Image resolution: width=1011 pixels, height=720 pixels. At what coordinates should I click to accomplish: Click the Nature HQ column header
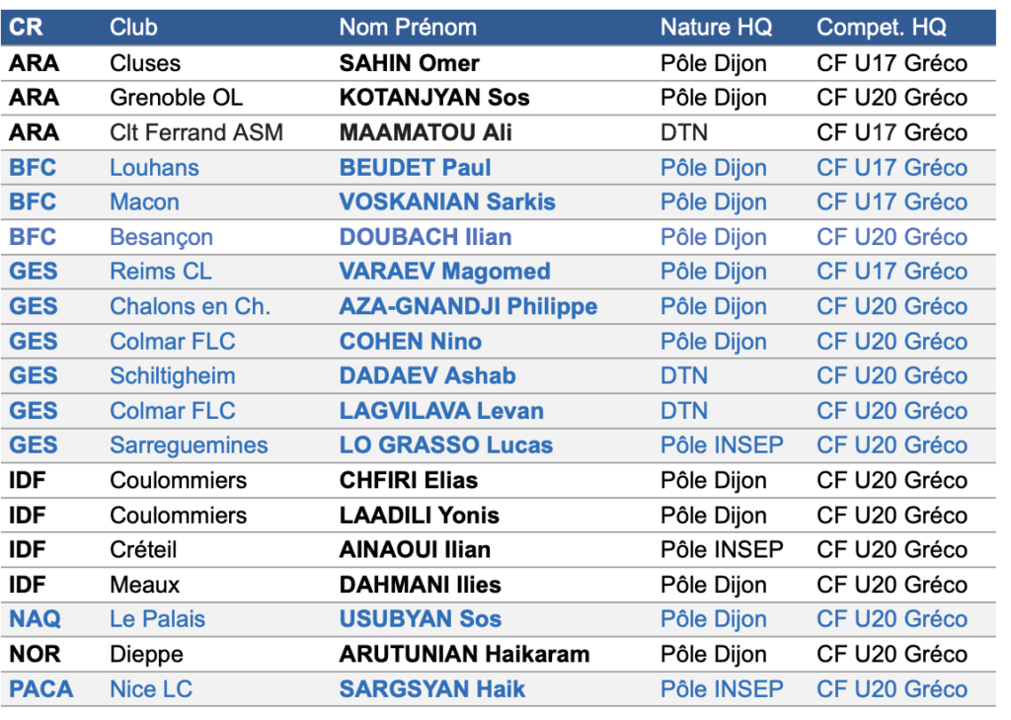(717, 27)
